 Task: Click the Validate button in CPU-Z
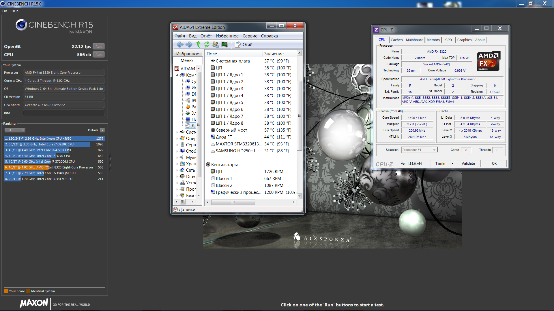pyautogui.click(x=468, y=164)
